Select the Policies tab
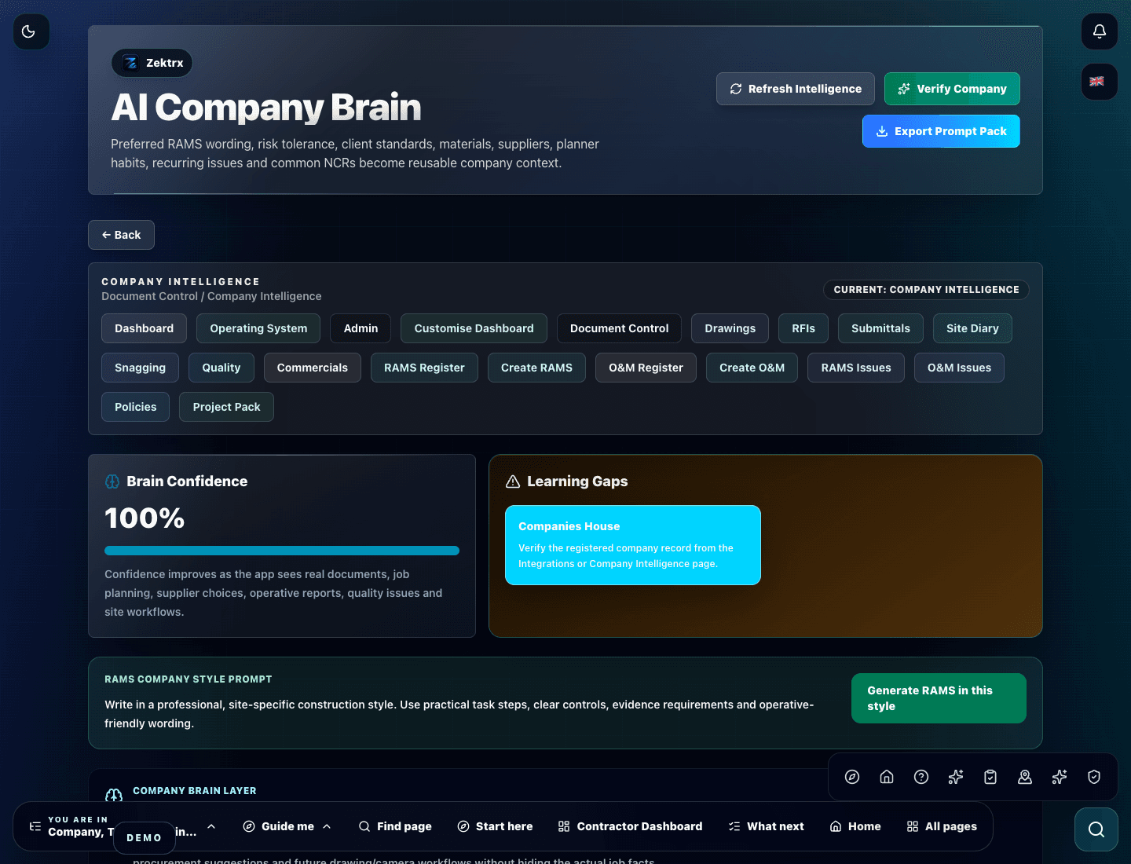 (x=135, y=407)
